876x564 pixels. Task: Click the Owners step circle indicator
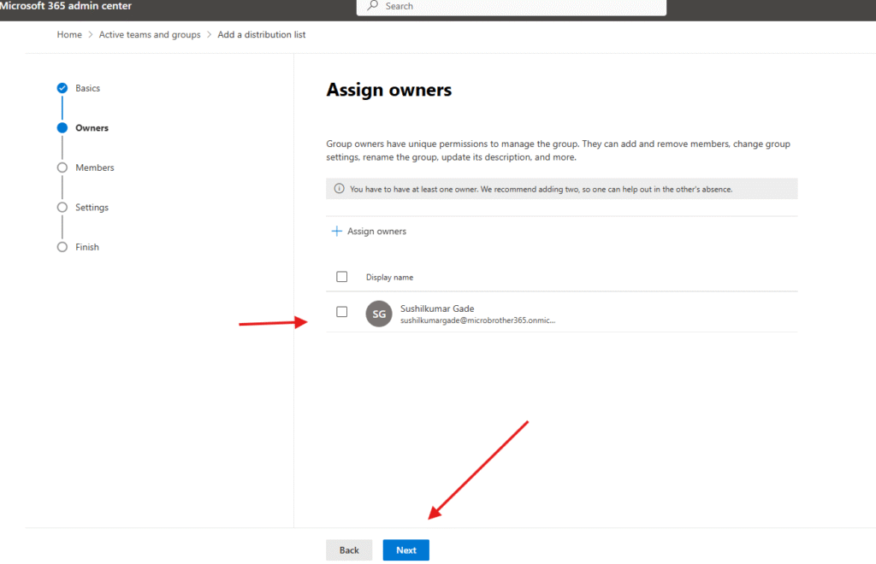(x=62, y=128)
